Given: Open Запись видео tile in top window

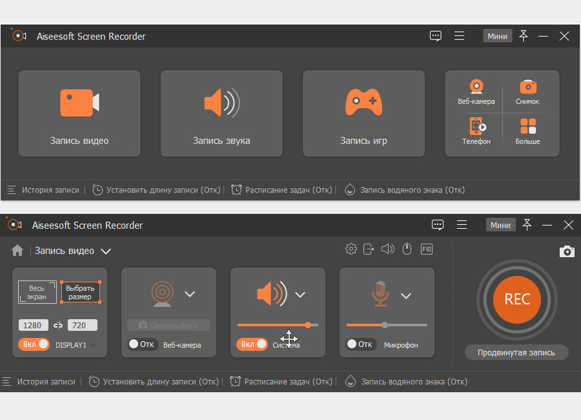Looking at the screenshot, I should pos(79,113).
